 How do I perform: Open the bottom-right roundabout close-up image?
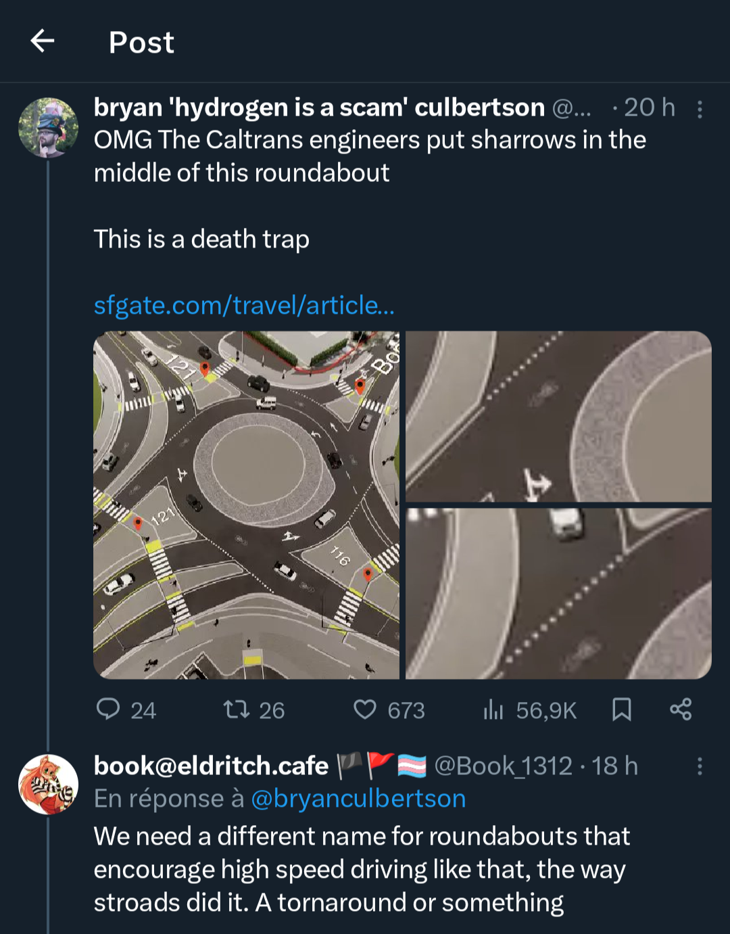point(558,593)
